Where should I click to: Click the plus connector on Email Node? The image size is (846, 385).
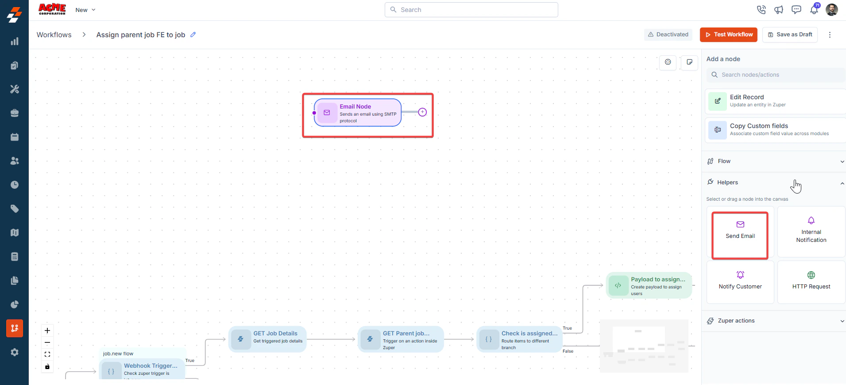tap(422, 112)
